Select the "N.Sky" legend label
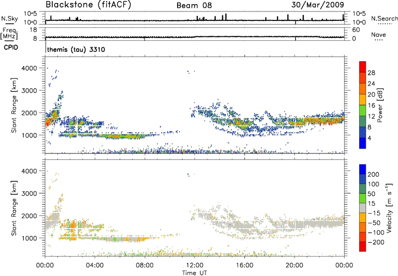 point(9,18)
